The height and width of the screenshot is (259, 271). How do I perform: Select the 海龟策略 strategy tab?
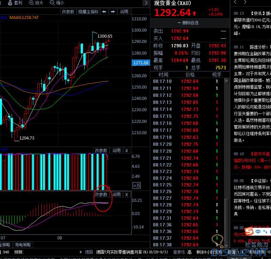click(23, 244)
